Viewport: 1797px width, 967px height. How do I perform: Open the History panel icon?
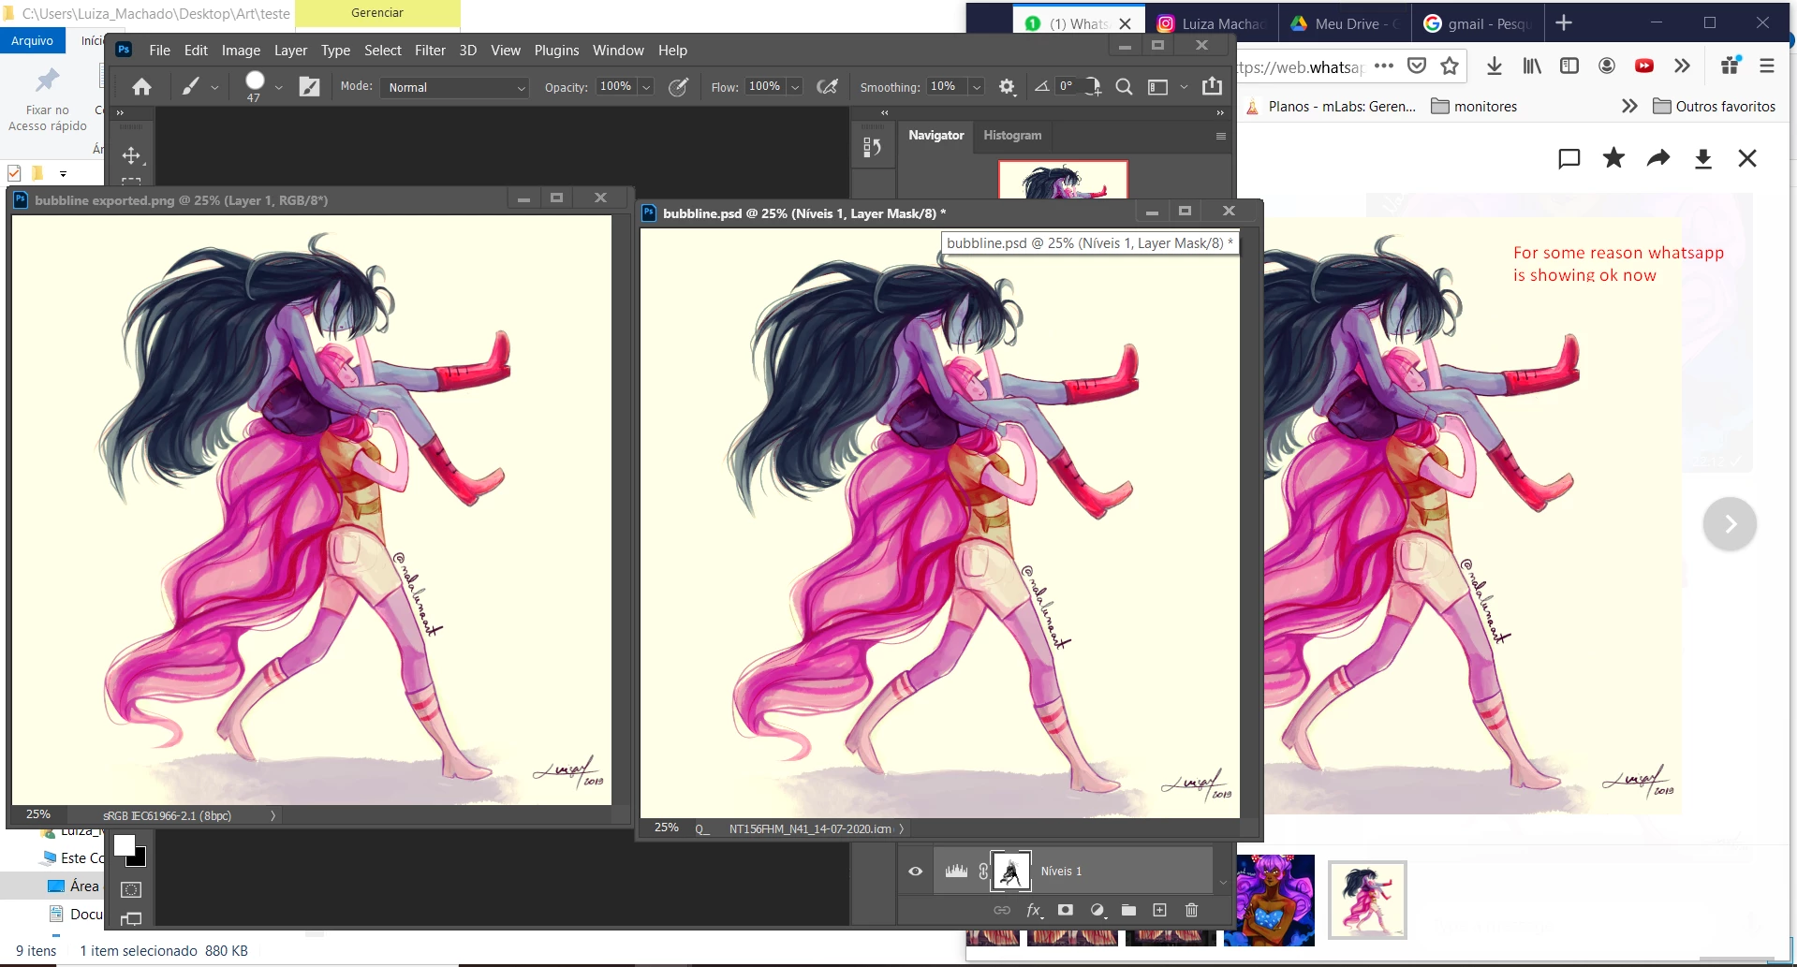(872, 147)
